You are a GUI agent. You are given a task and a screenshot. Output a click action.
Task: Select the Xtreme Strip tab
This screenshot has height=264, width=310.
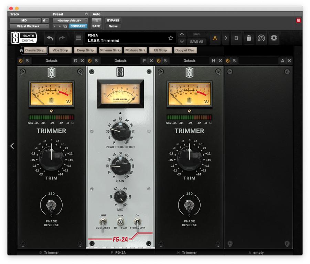point(110,50)
